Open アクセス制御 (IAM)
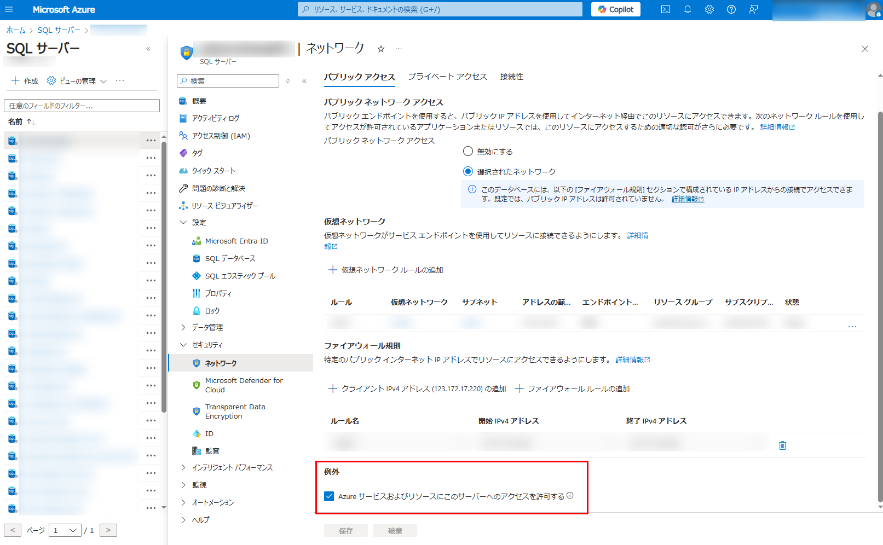This screenshot has width=883, height=545. tap(221, 136)
